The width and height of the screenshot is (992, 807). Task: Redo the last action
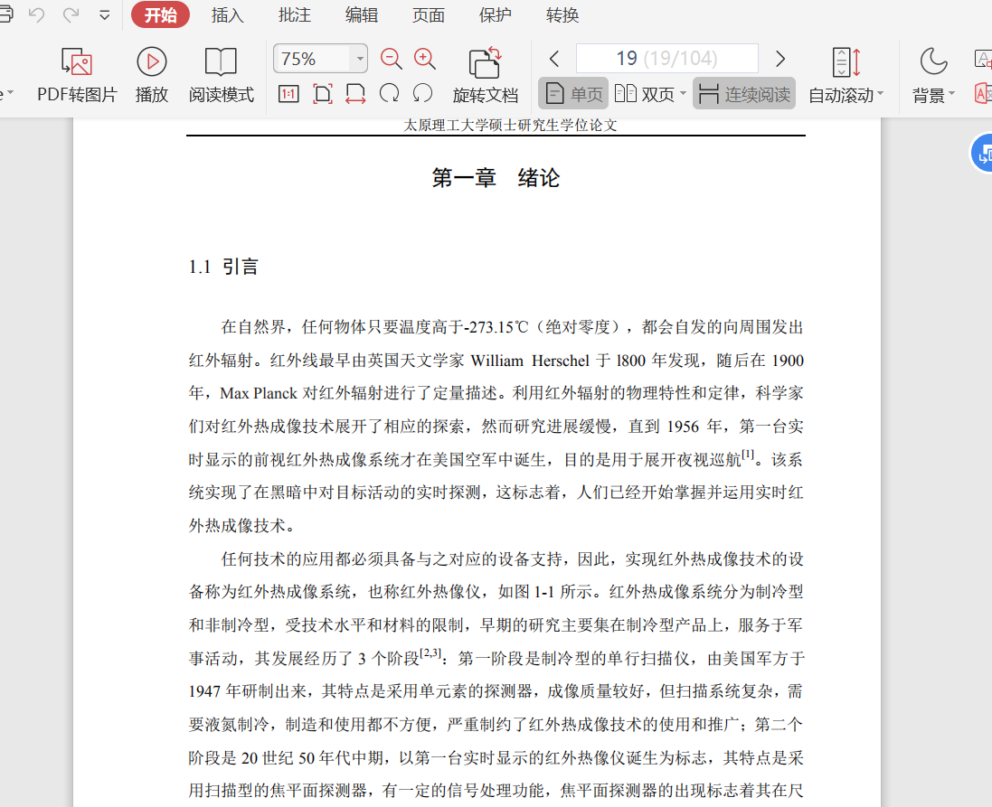click(x=71, y=14)
